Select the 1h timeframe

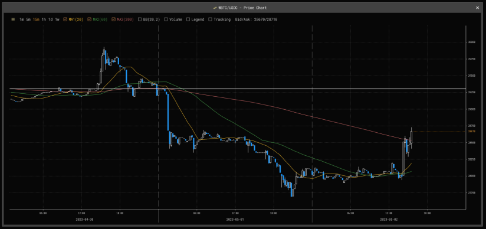(44, 19)
